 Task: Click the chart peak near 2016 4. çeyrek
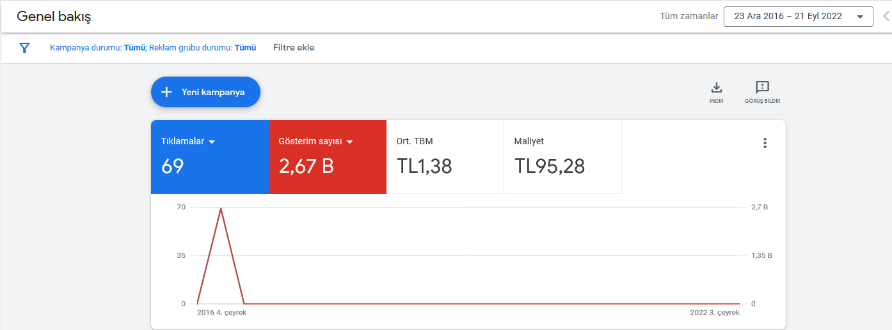point(221,208)
